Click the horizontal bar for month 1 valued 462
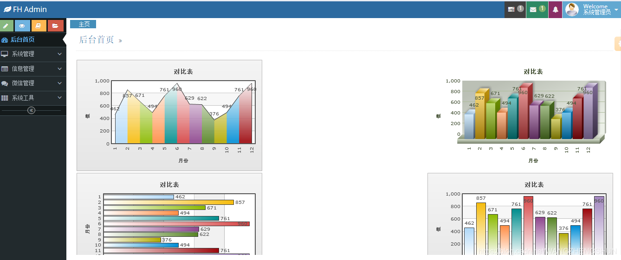 click(x=139, y=197)
